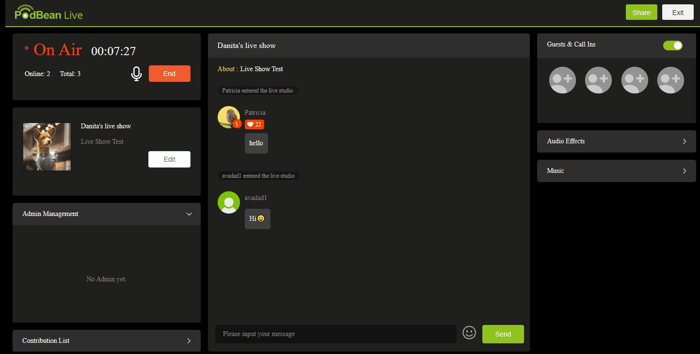Send the chat message

tap(503, 334)
